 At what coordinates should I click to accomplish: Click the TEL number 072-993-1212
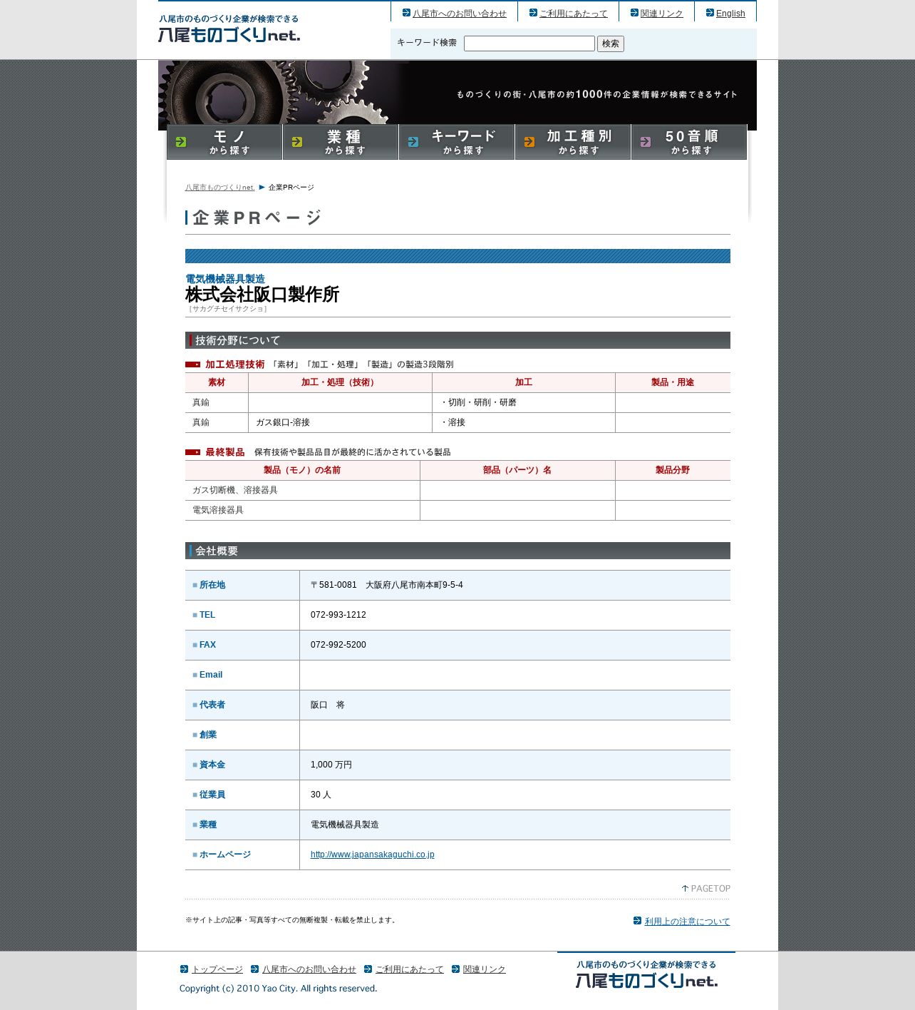pyautogui.click(x=338, y=615)
